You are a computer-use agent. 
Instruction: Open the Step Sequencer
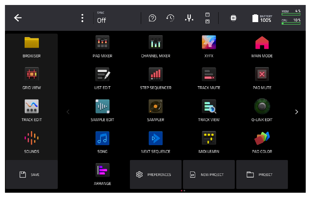pos(155,79)
